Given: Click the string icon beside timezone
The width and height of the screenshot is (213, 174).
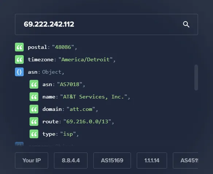Looking at the screenshot, I should pos(19,59).
